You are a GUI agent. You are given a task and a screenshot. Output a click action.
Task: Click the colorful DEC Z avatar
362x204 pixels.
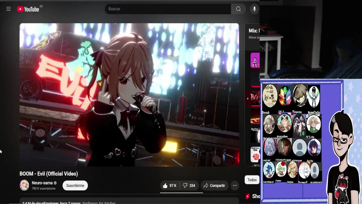tap(285, 96)
